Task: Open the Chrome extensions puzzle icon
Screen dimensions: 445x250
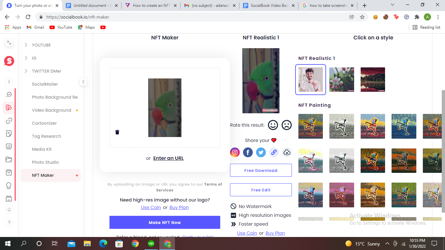Action: (417, 17)
